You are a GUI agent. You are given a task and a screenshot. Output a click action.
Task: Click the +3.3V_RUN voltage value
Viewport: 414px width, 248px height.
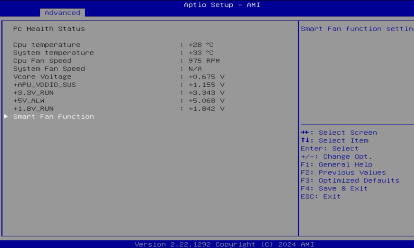[206, 93]
